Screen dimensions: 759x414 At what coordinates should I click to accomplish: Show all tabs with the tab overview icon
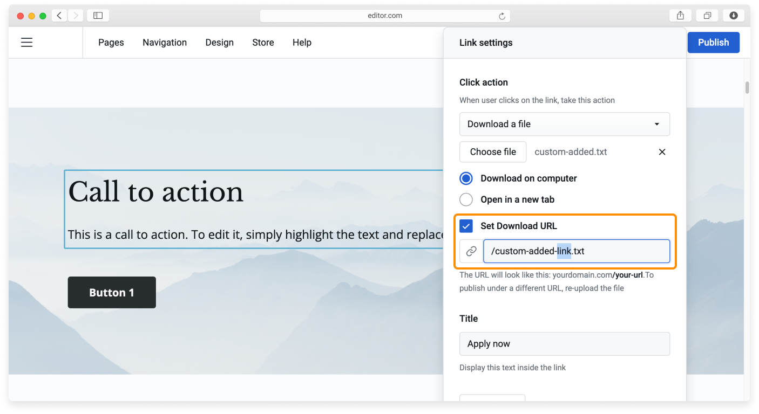707,16
